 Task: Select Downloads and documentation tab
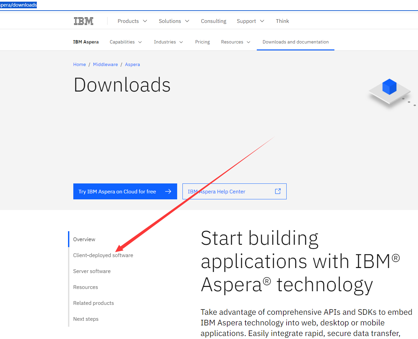tap(296, 42)
